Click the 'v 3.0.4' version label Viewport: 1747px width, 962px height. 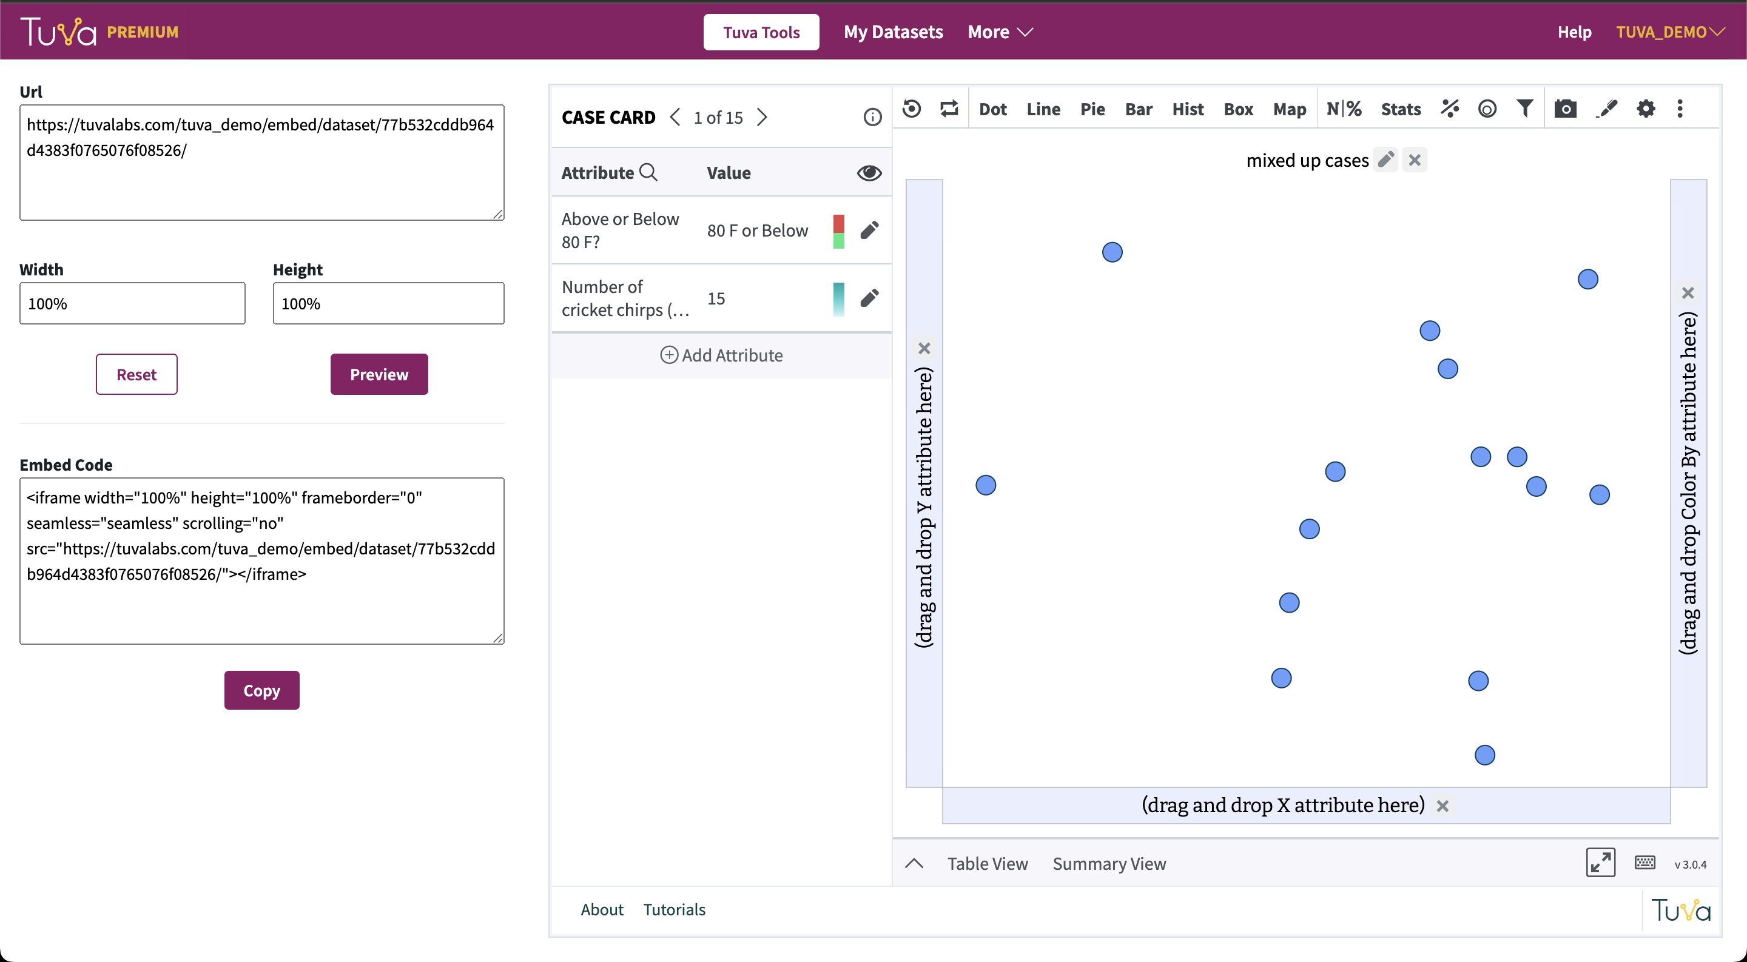1690,864
